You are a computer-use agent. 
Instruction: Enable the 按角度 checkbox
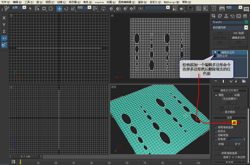point(215,139)
